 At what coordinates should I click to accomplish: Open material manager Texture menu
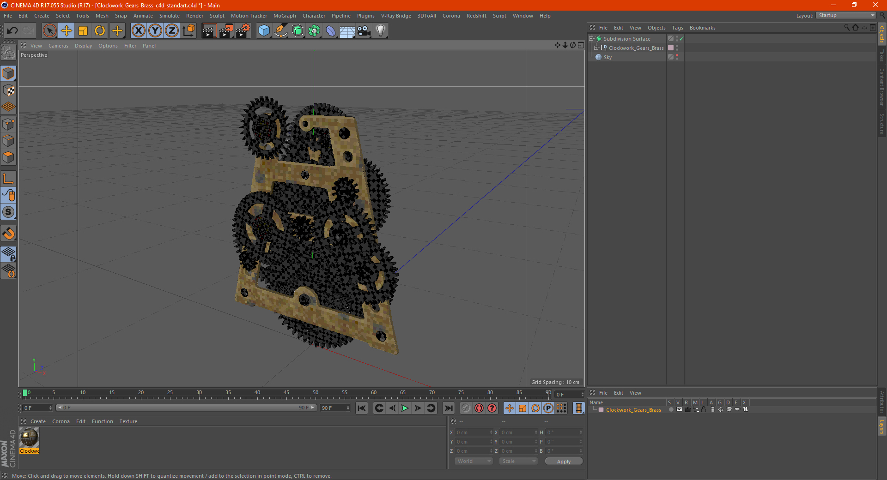click(128, 421)
